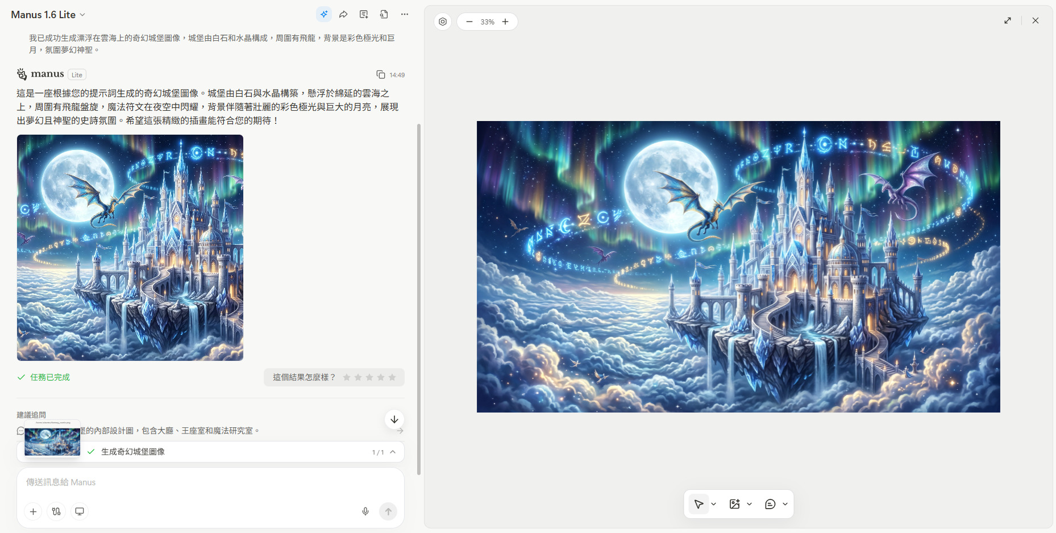Open the comment tool dropdown arrow

coord(785,504)
